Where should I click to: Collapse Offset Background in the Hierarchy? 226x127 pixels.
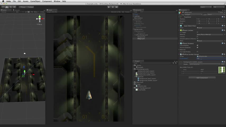(135, 35)
